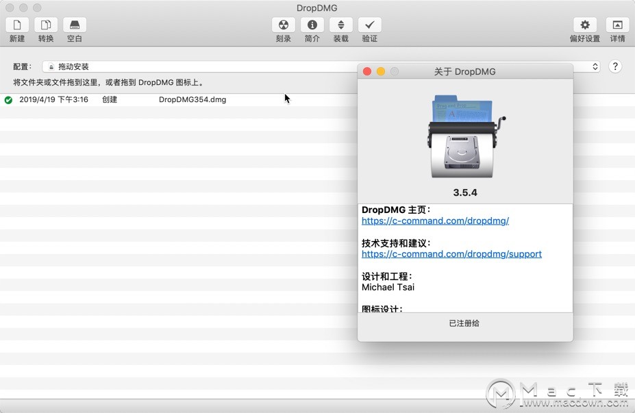Open 偏好设置 gear icon

point(585,25)
